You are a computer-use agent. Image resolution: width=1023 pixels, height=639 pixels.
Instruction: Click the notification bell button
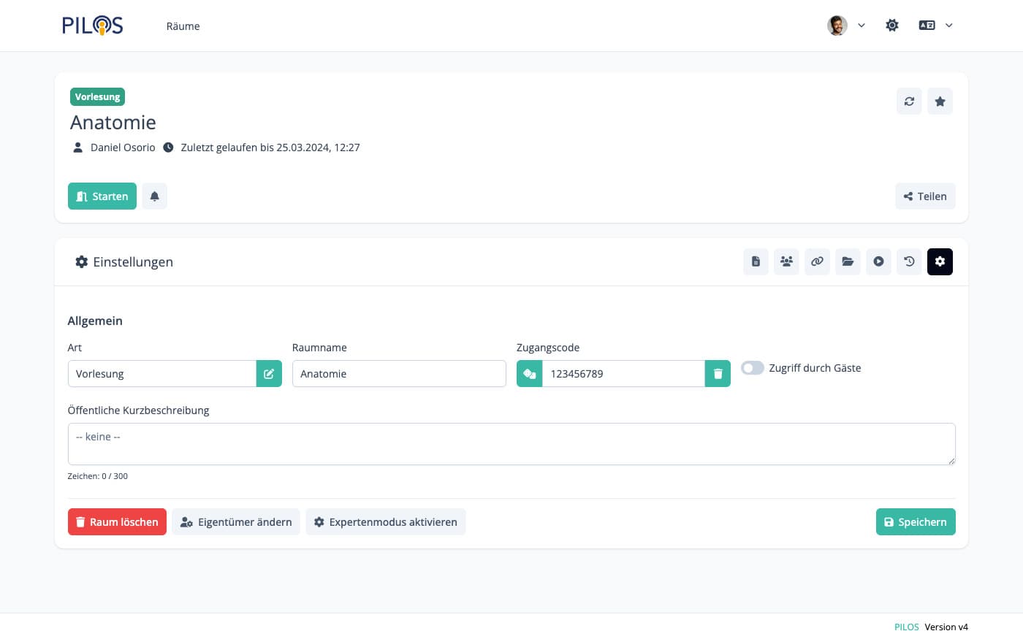click(x=154, y=196)
